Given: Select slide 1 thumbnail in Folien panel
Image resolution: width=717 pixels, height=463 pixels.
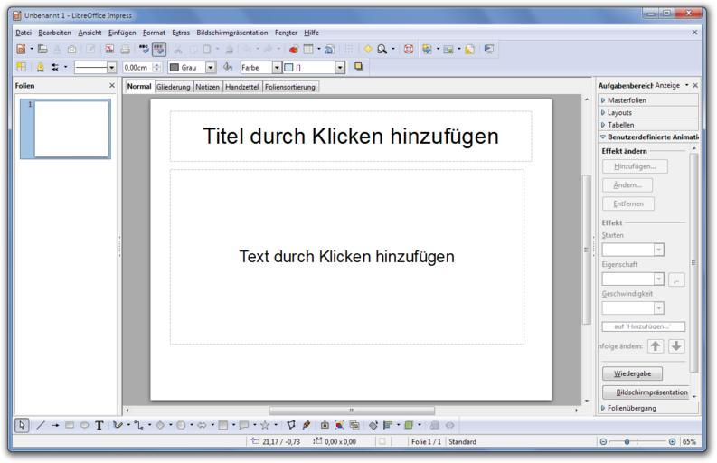Looking at the screenshot, I should click(x=71, y=128).
